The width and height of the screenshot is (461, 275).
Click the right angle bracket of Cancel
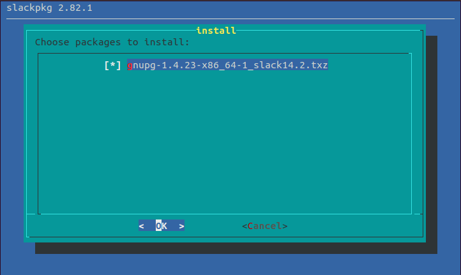pyautogui.click(x=285, y=226)
